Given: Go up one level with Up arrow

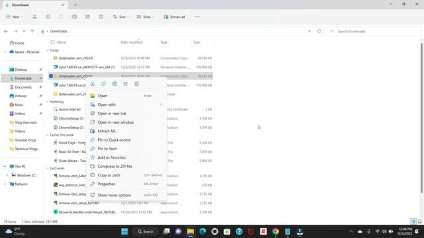Looking at the screenshot, I should pos(32,31).
